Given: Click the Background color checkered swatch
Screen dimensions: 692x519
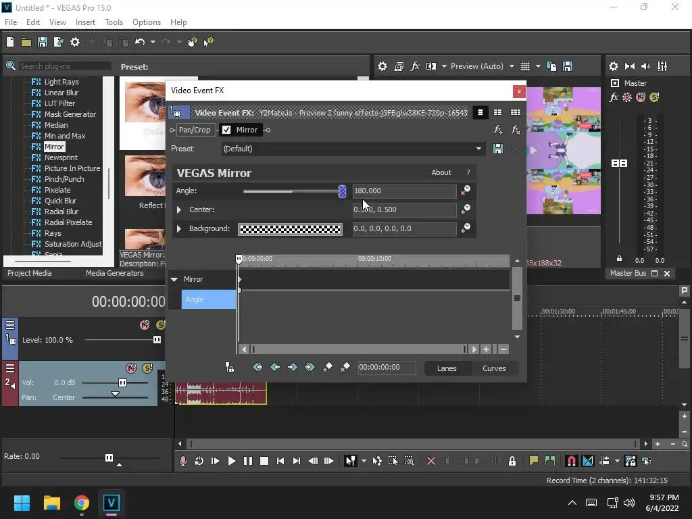Looking at the screenshot, I should [290, 229].
